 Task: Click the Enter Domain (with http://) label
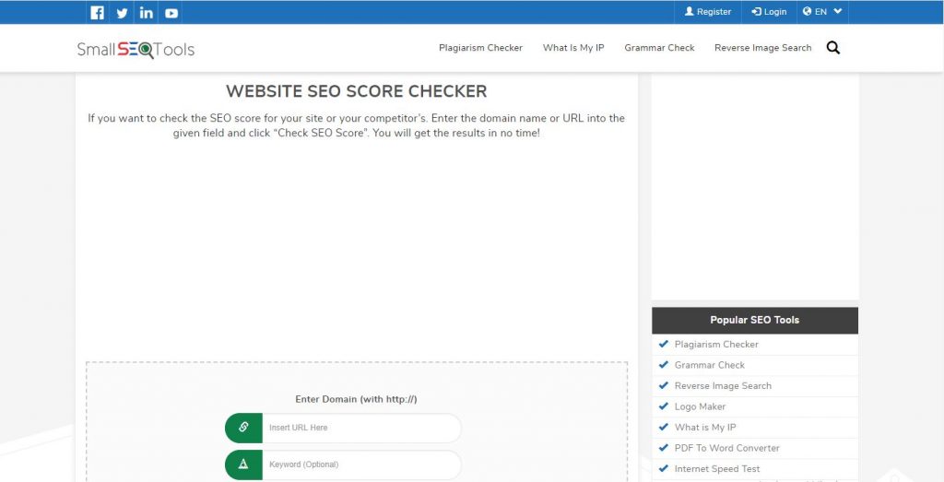[x=356, y=399]
